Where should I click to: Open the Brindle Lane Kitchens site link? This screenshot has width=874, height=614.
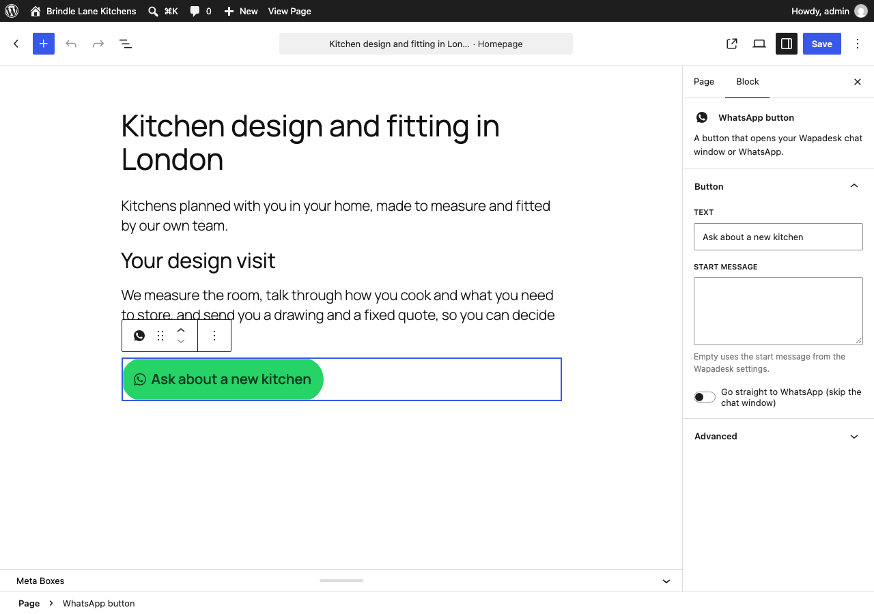[83, 11]
